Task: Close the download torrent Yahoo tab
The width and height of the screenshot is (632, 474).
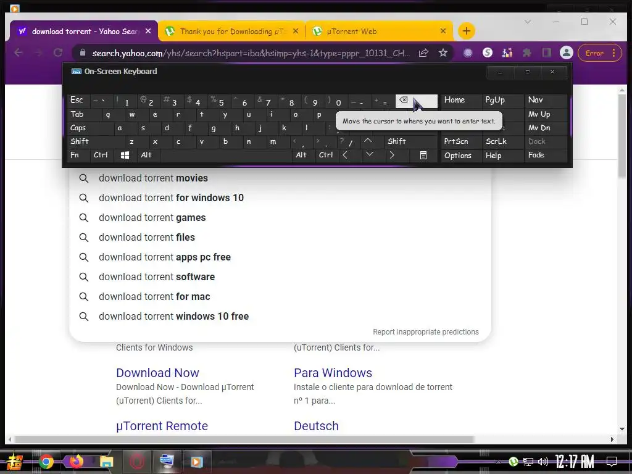Action: click(x=148, y=31)
